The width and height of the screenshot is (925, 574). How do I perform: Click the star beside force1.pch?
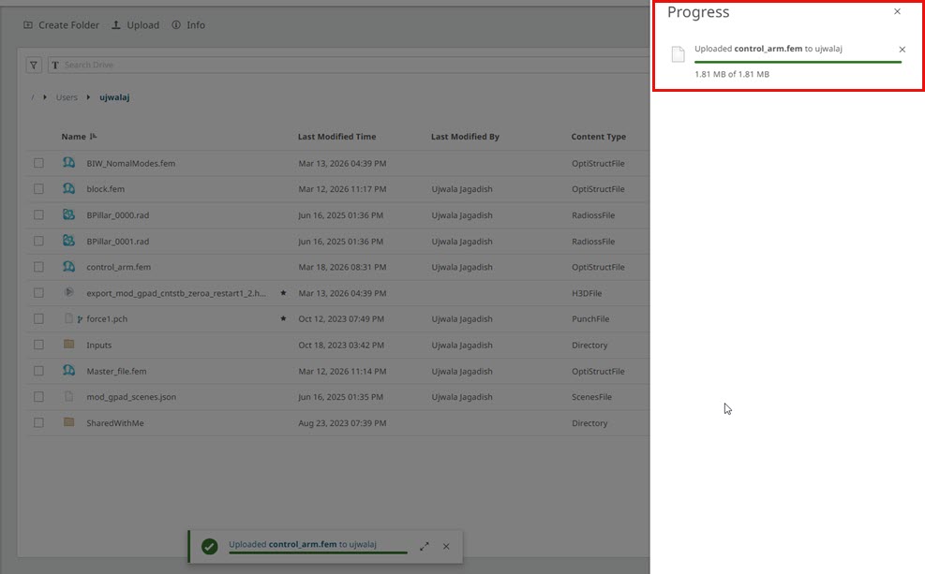click(x=283, y=318)
